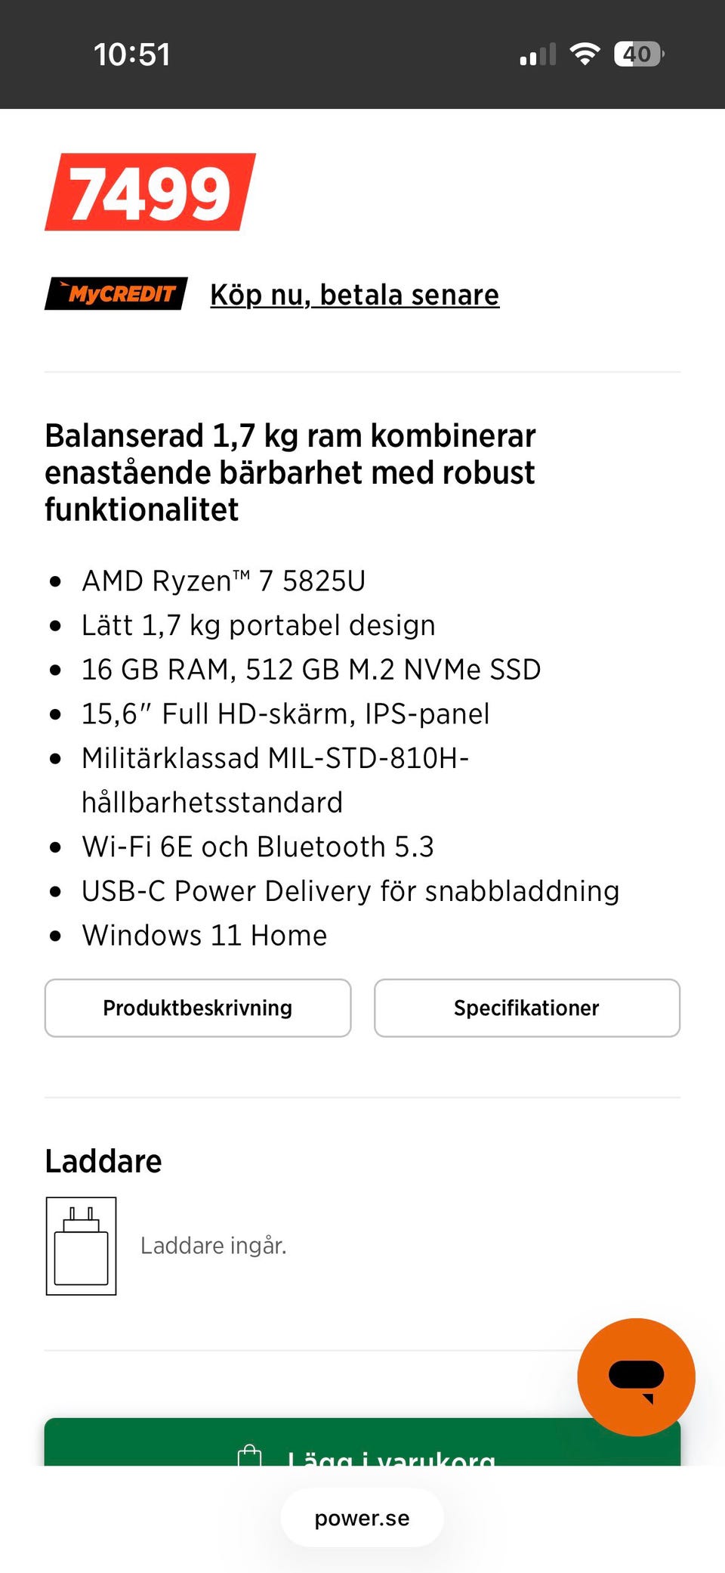Tap the AMD Ryzen 7 5825U bullet
Viewport: 725px width, 1573px height.
[x=224, y=581]
